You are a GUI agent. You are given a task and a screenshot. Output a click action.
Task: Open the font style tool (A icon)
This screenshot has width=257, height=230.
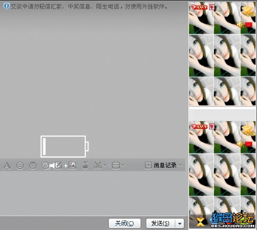click(x=7, y=165)
